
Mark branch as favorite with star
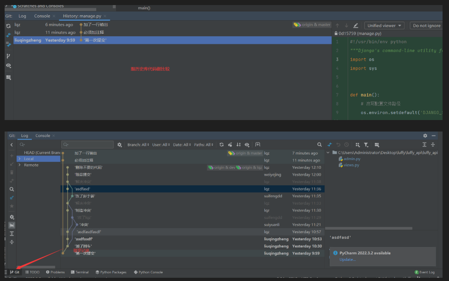12,206
